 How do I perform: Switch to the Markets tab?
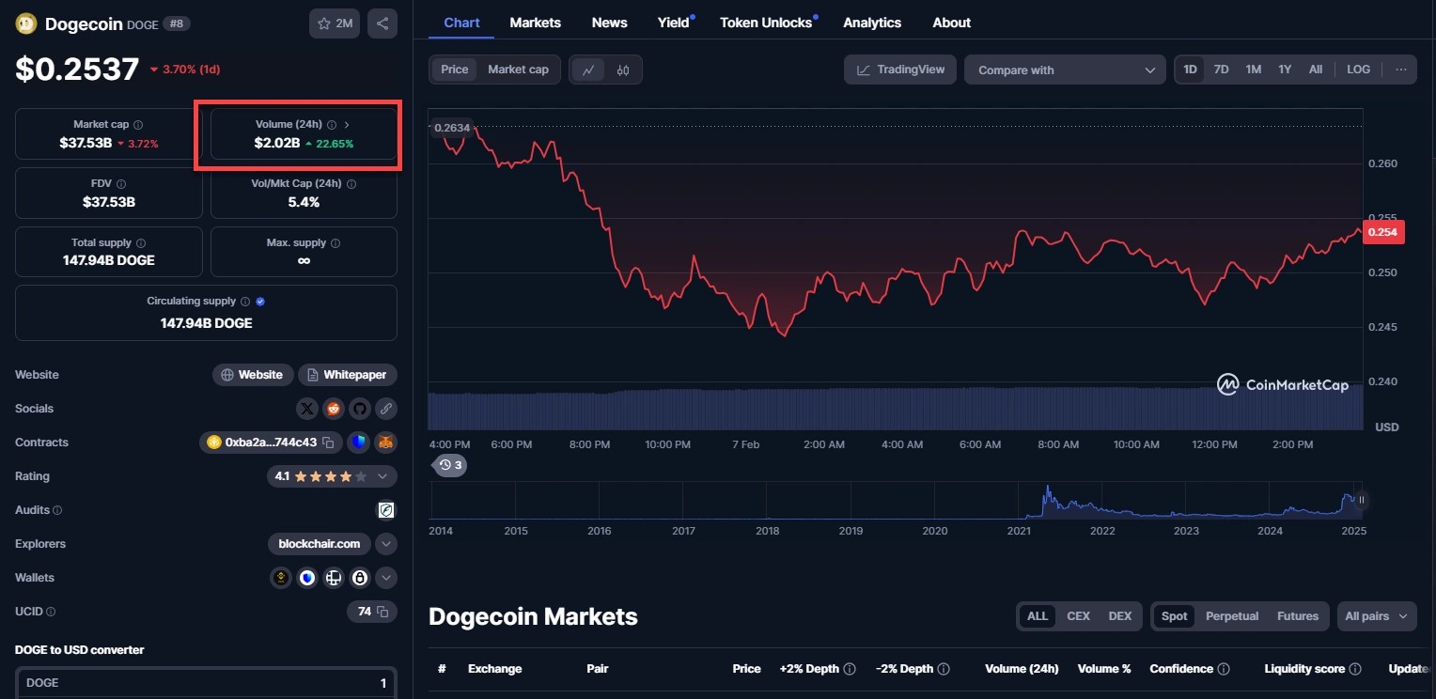tap(535, 23)
